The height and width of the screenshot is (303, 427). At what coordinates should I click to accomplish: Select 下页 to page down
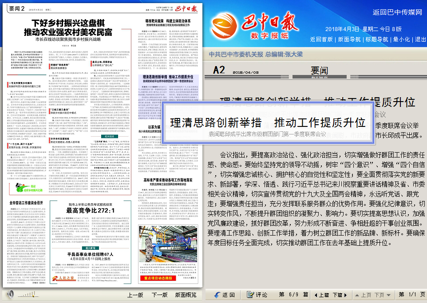tap(380, 295)
